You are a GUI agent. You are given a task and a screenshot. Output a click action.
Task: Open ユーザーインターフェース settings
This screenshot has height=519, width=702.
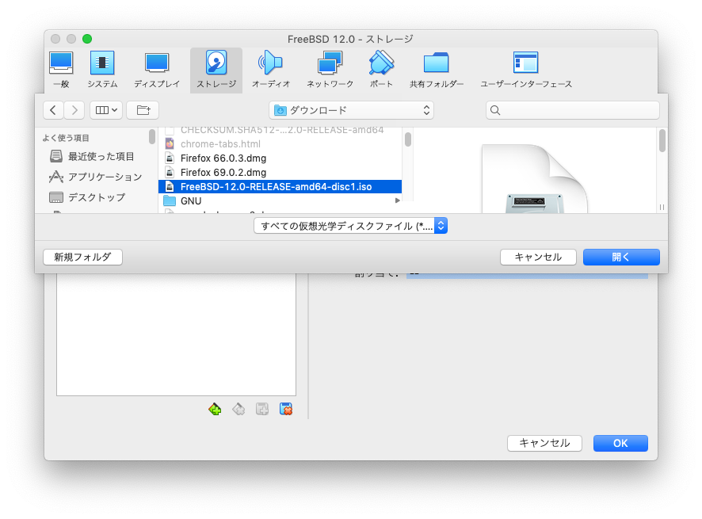tap(525, 70)
